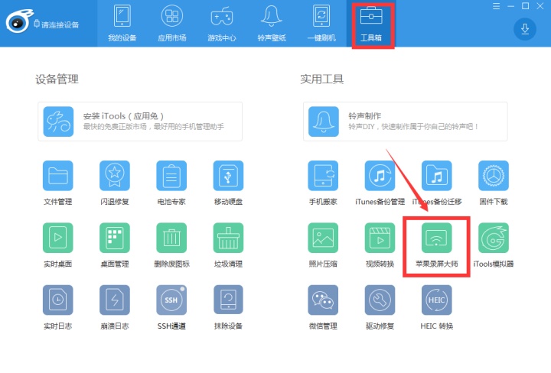Open the 电池专家 battery expert tool
This screenshot has width=551, height=373.
(x=171, y=176)
